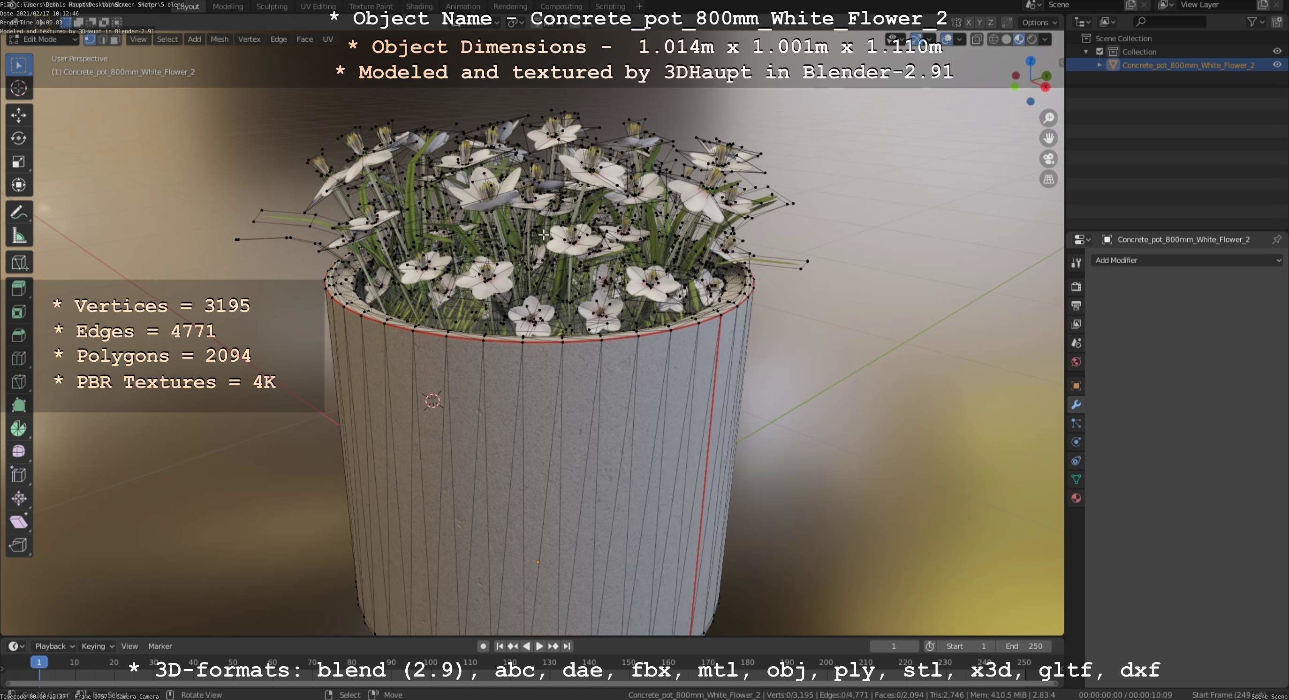Select the Extrude Region tool
The image size is (1289, 700).
19,289
